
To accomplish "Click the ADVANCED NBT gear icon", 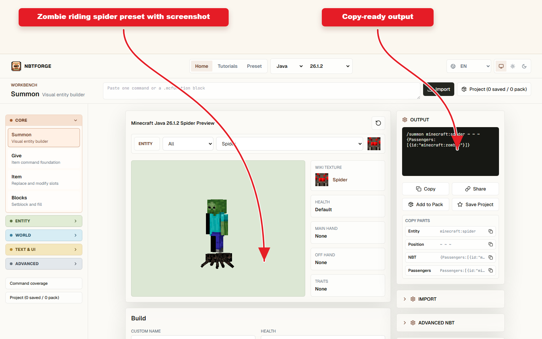I will [413, 323].
